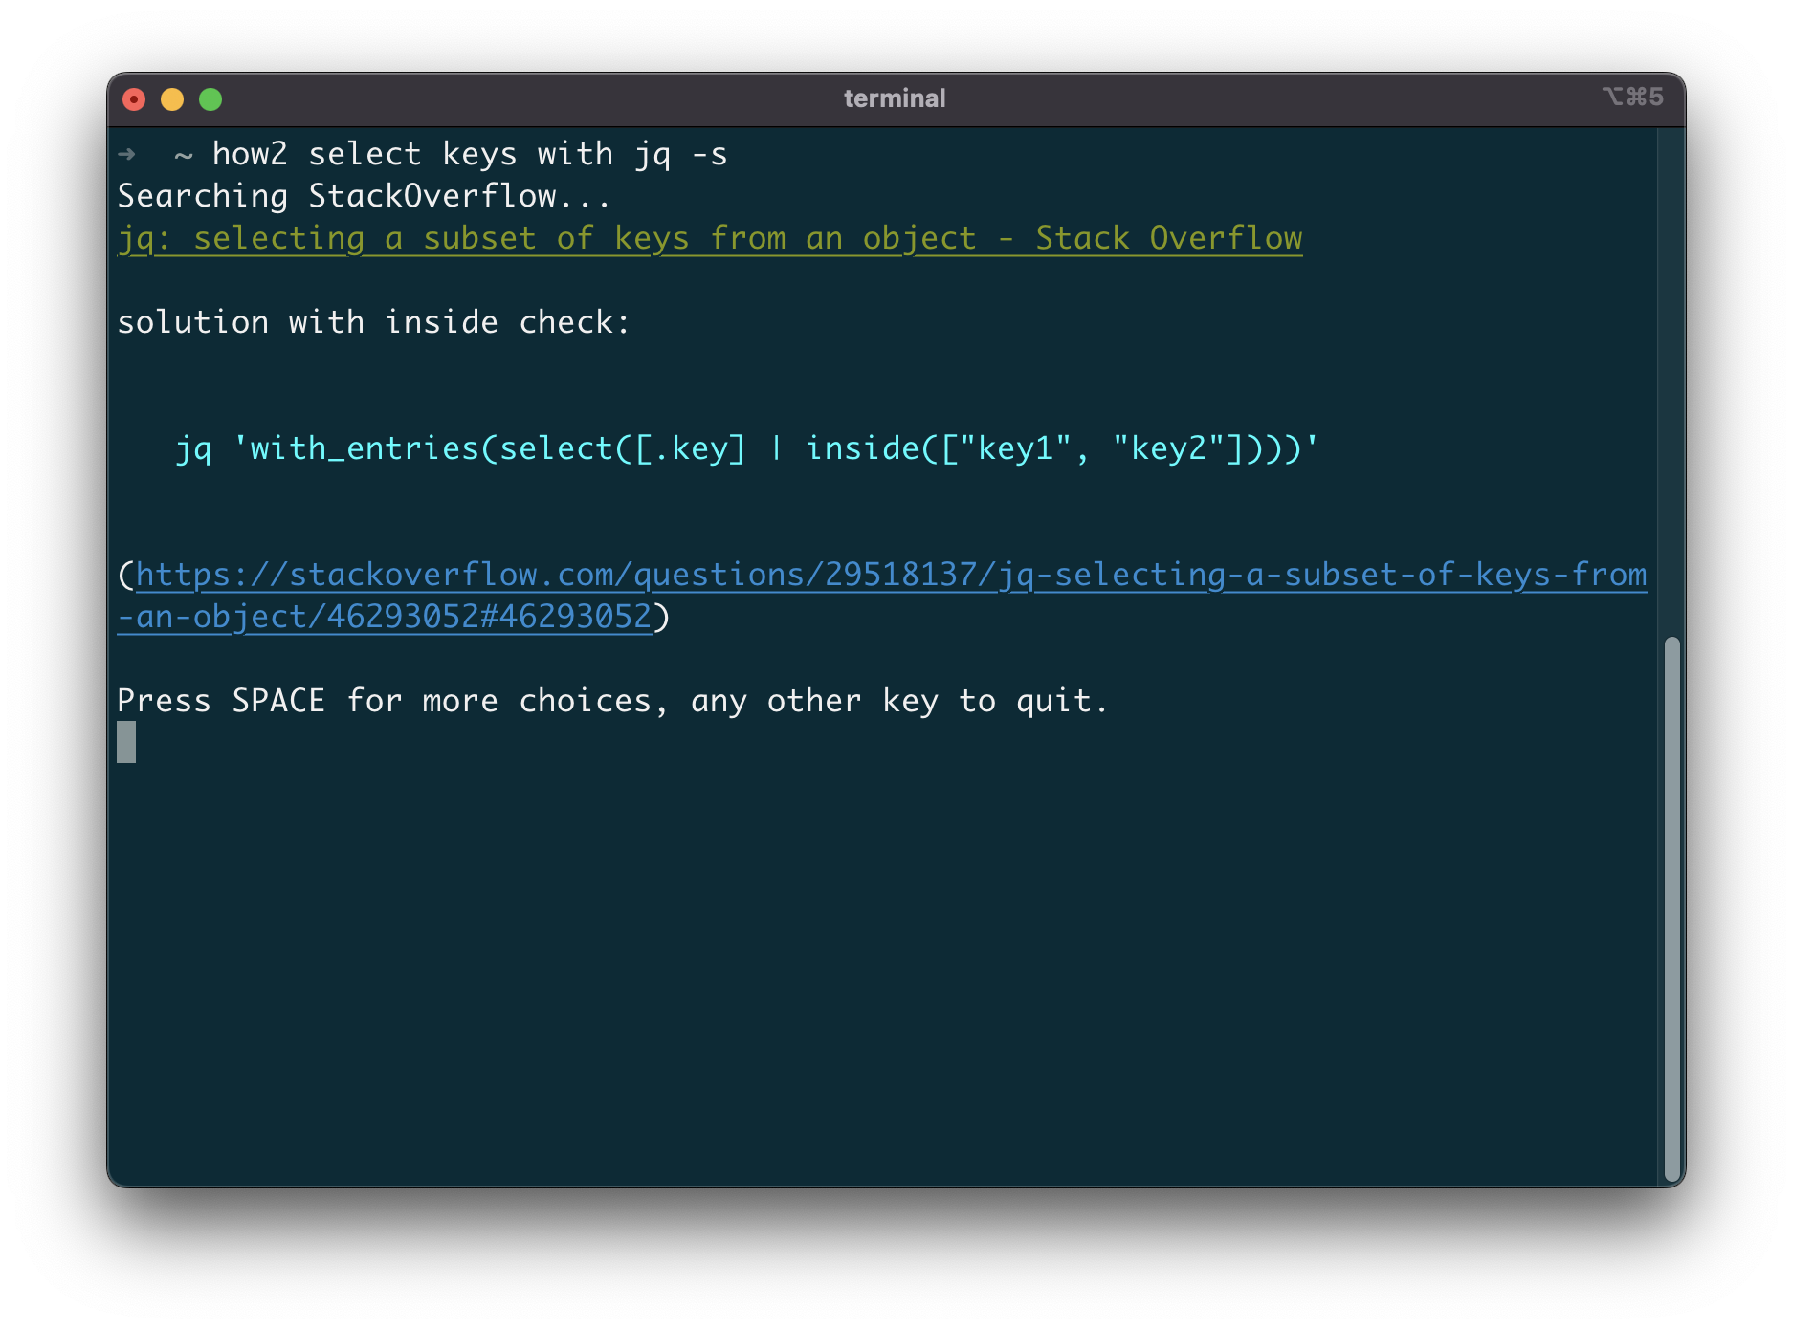
Task: Open the stackoverflow.com questions URL
Action: (x=891, y=575)
